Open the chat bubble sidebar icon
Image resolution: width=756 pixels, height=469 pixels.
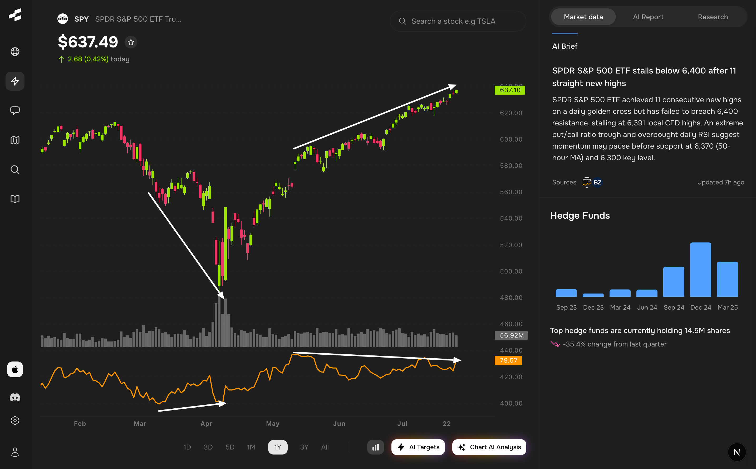click(x=15, y=110)
